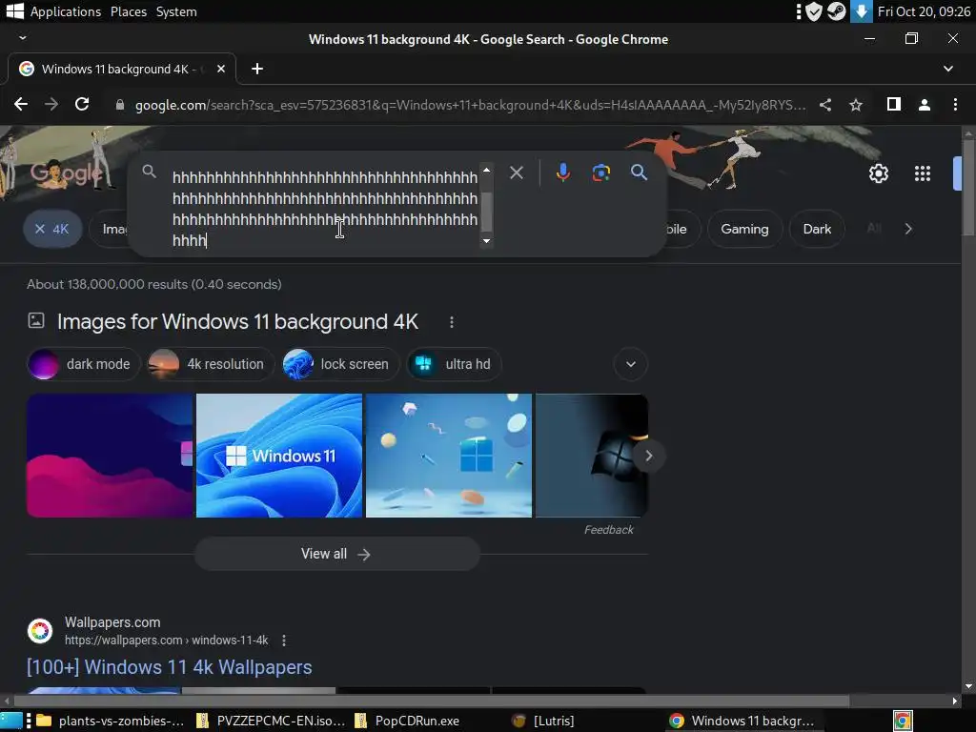Open Chrome three-dot menu
The width and height of the screenshot is (976, 732).
click(955, 105)
